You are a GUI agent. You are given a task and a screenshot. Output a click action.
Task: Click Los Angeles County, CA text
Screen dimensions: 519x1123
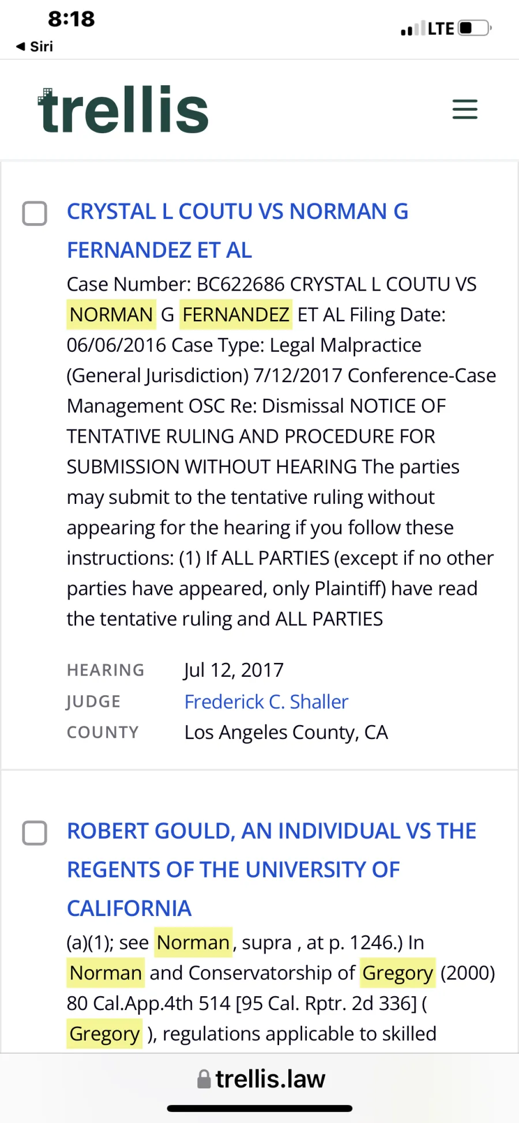[285, 732]
